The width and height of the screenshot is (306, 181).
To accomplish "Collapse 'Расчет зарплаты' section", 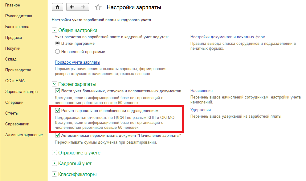I will (x=54, y=84).
